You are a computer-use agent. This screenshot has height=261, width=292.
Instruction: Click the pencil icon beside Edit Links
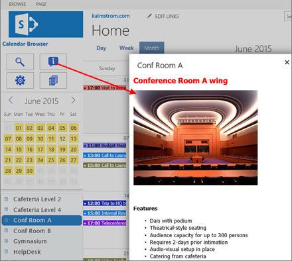pyautogui.click(x=149, y=16)
